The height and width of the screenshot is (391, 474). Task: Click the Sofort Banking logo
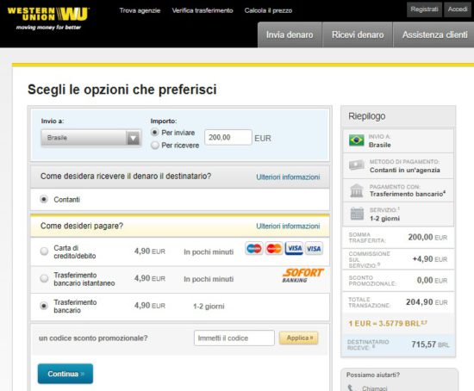(x=302, y=276)
